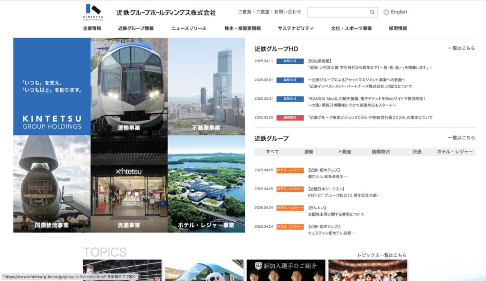Select 国際物流 filter tab

click(381, 152)
